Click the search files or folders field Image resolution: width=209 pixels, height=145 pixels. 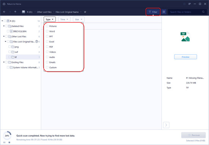point(185,12)
